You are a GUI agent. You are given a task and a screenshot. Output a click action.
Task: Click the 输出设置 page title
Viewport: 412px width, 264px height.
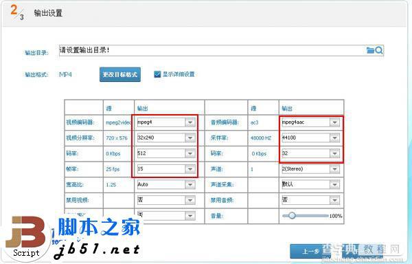coord(48,13)
